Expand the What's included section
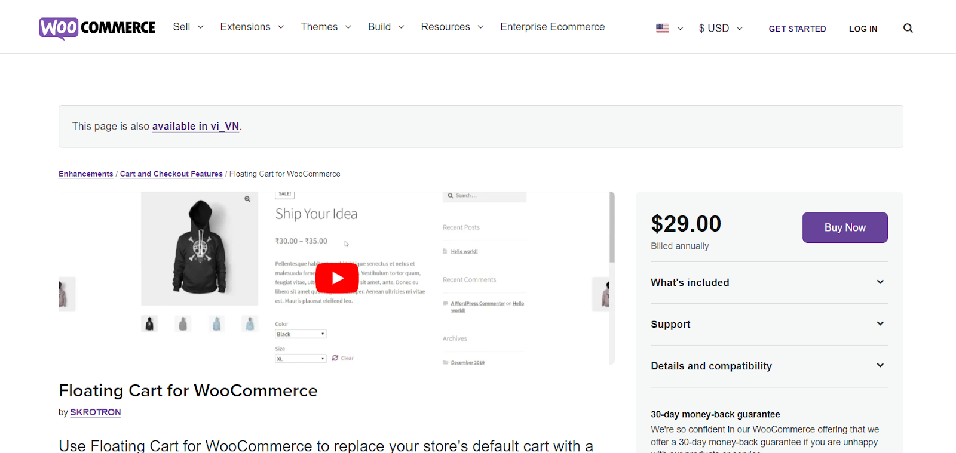The image size is (956, 453). click(769, 282)
